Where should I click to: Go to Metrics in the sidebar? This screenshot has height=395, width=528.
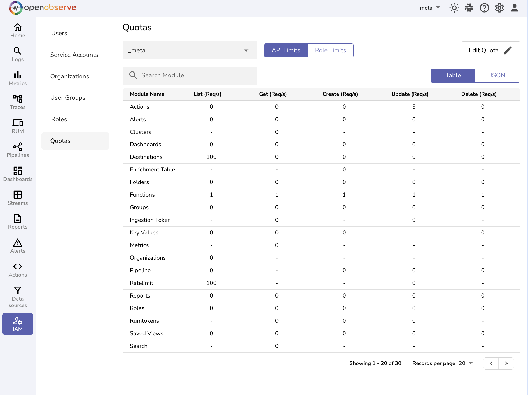(18, 78)
